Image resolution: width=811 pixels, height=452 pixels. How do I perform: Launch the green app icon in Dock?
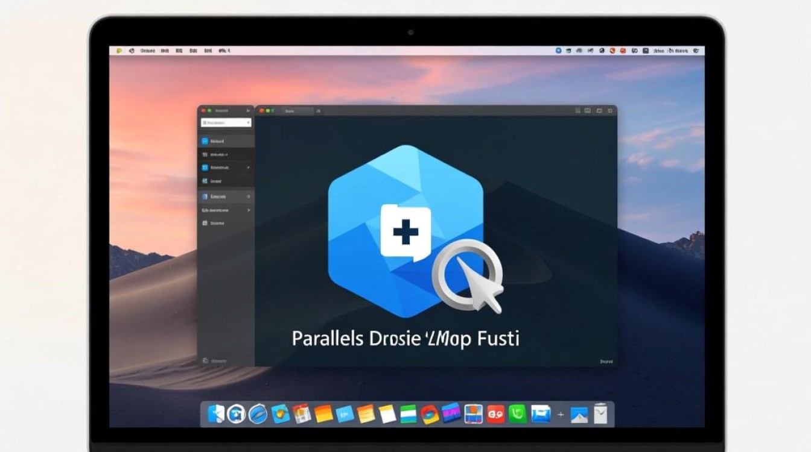click(518, 413)
